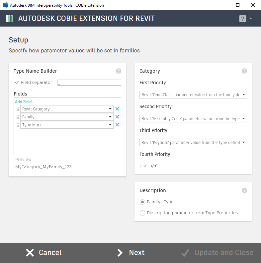
Task: Remove the Family field
Action: [x=117, y=117]
